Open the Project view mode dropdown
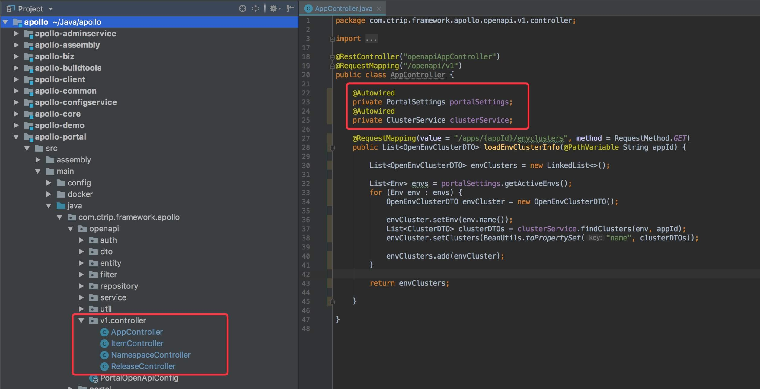 click(50, 8)
